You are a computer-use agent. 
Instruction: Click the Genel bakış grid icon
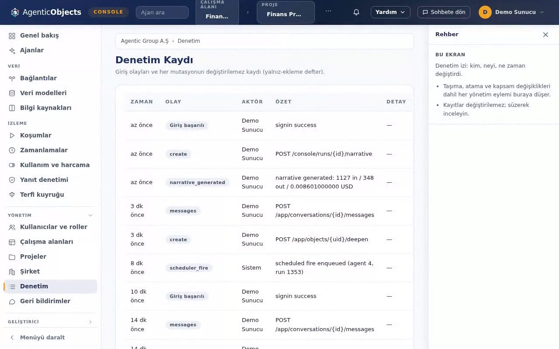click(x=12, y=36)
